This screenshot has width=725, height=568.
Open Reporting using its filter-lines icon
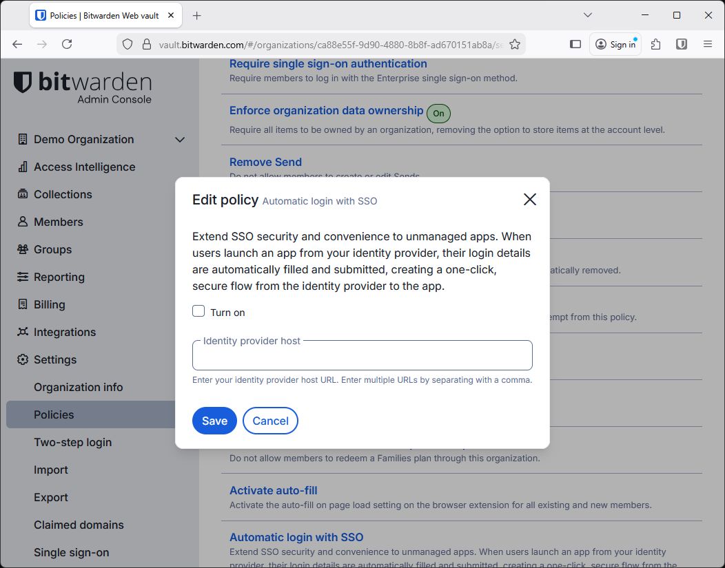click(x=21, y=277)
